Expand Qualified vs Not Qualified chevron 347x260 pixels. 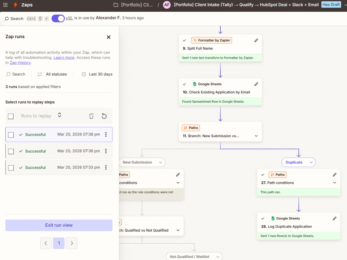(x=178, y=230)
